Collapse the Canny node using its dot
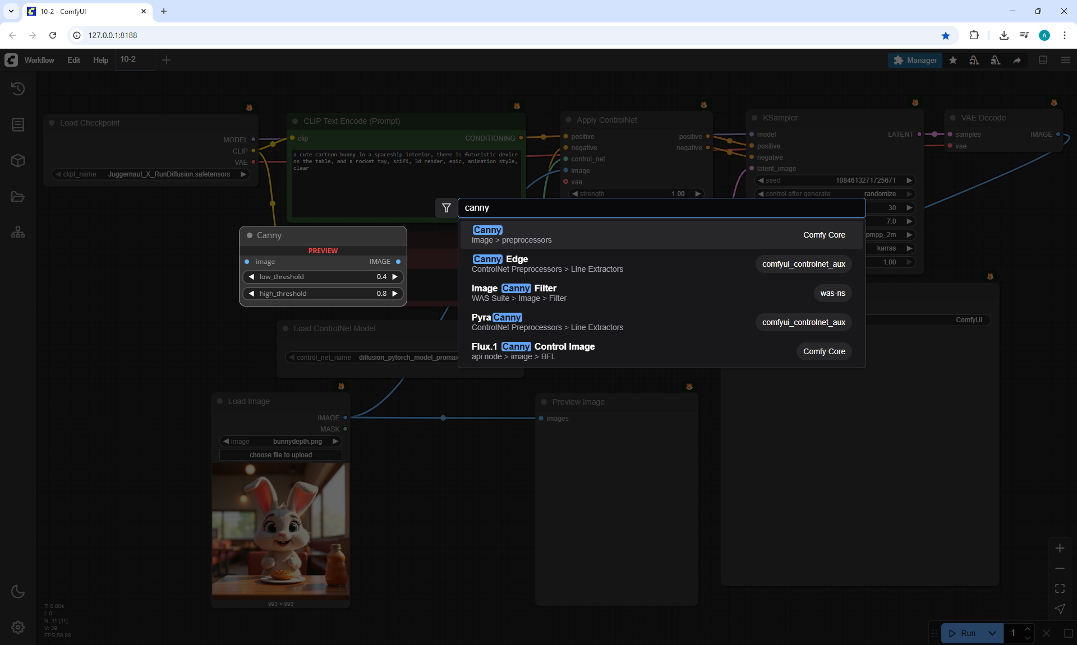 tap(250, 235)
